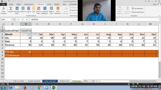Select the Mar header cell

tap(49, 34)
